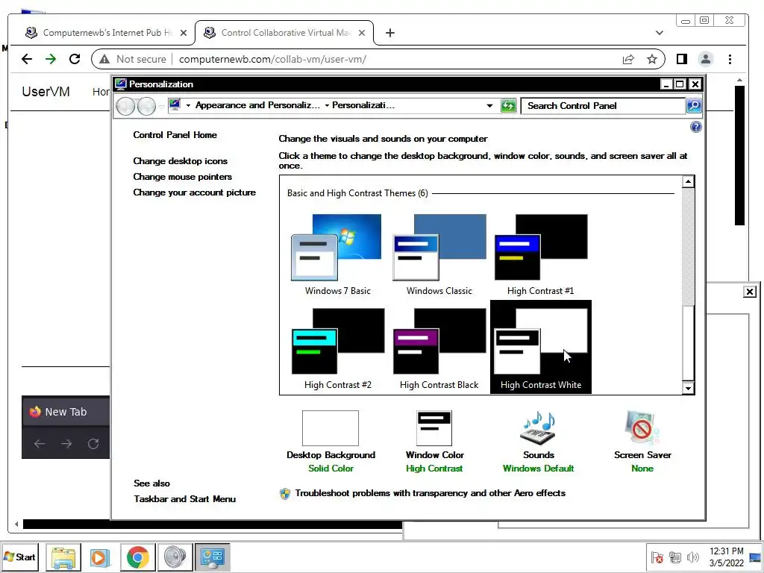Open Change desktop icons

tap(181, 161)
